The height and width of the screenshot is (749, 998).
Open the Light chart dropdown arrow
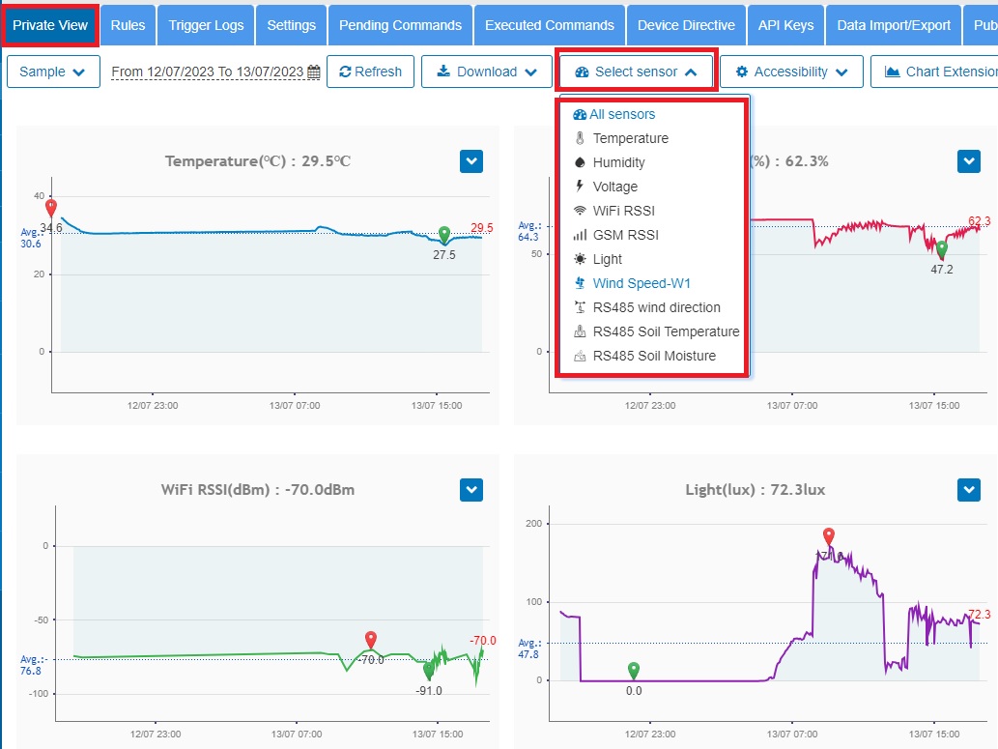968,490
